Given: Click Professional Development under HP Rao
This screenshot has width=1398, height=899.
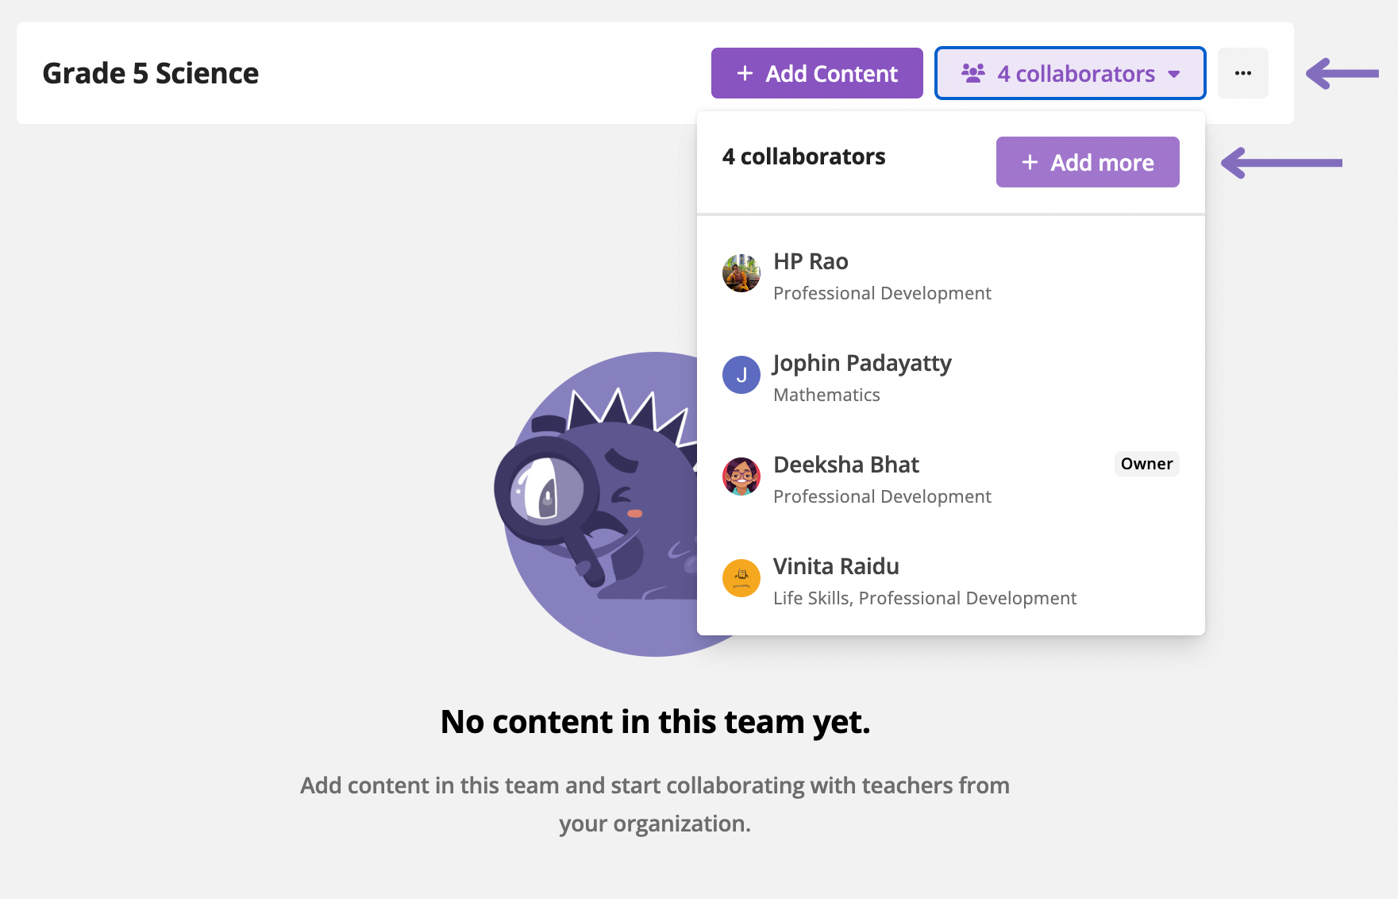Looking at the screenshot, I should pos(882,293).
